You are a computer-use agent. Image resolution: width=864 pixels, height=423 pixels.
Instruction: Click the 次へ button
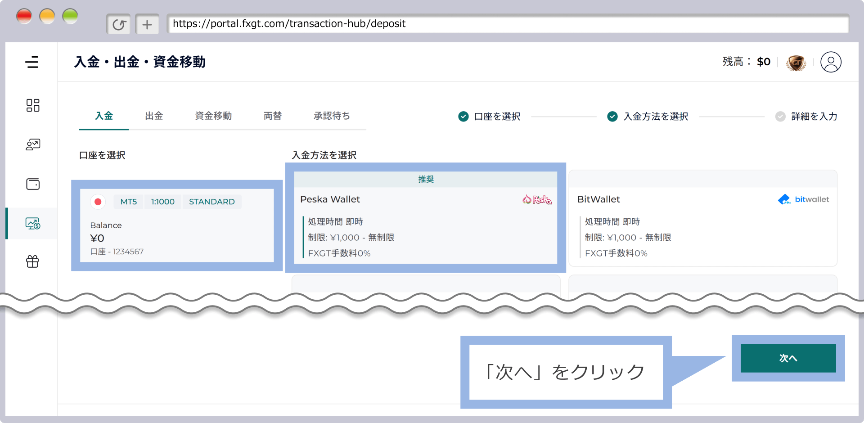(x=788, y=358)
